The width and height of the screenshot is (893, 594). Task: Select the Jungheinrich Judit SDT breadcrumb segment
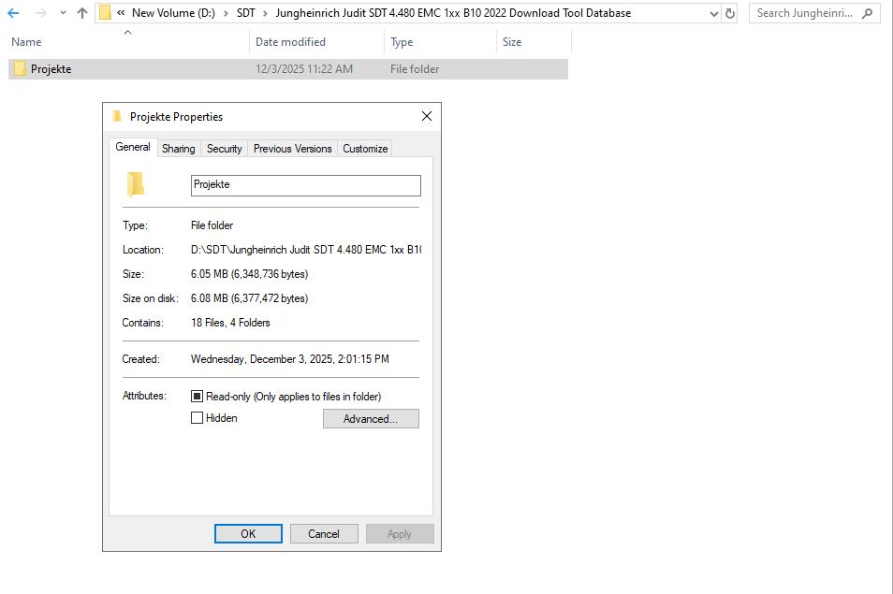pos(453,12)
